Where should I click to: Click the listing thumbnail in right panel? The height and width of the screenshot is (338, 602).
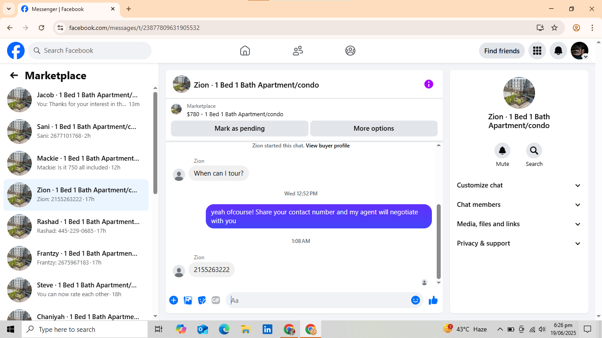519,93
